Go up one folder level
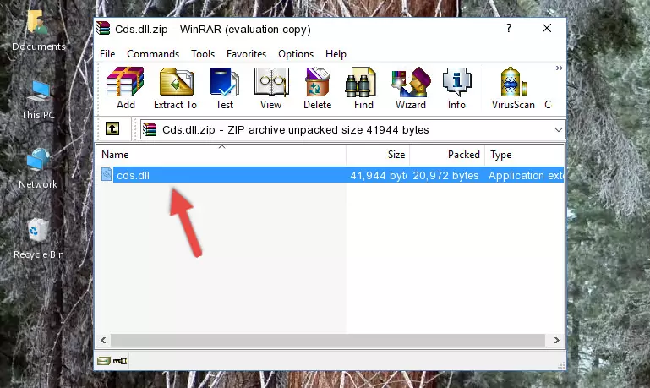The height and width of the screenshot is (388, 650). [112, 129]
